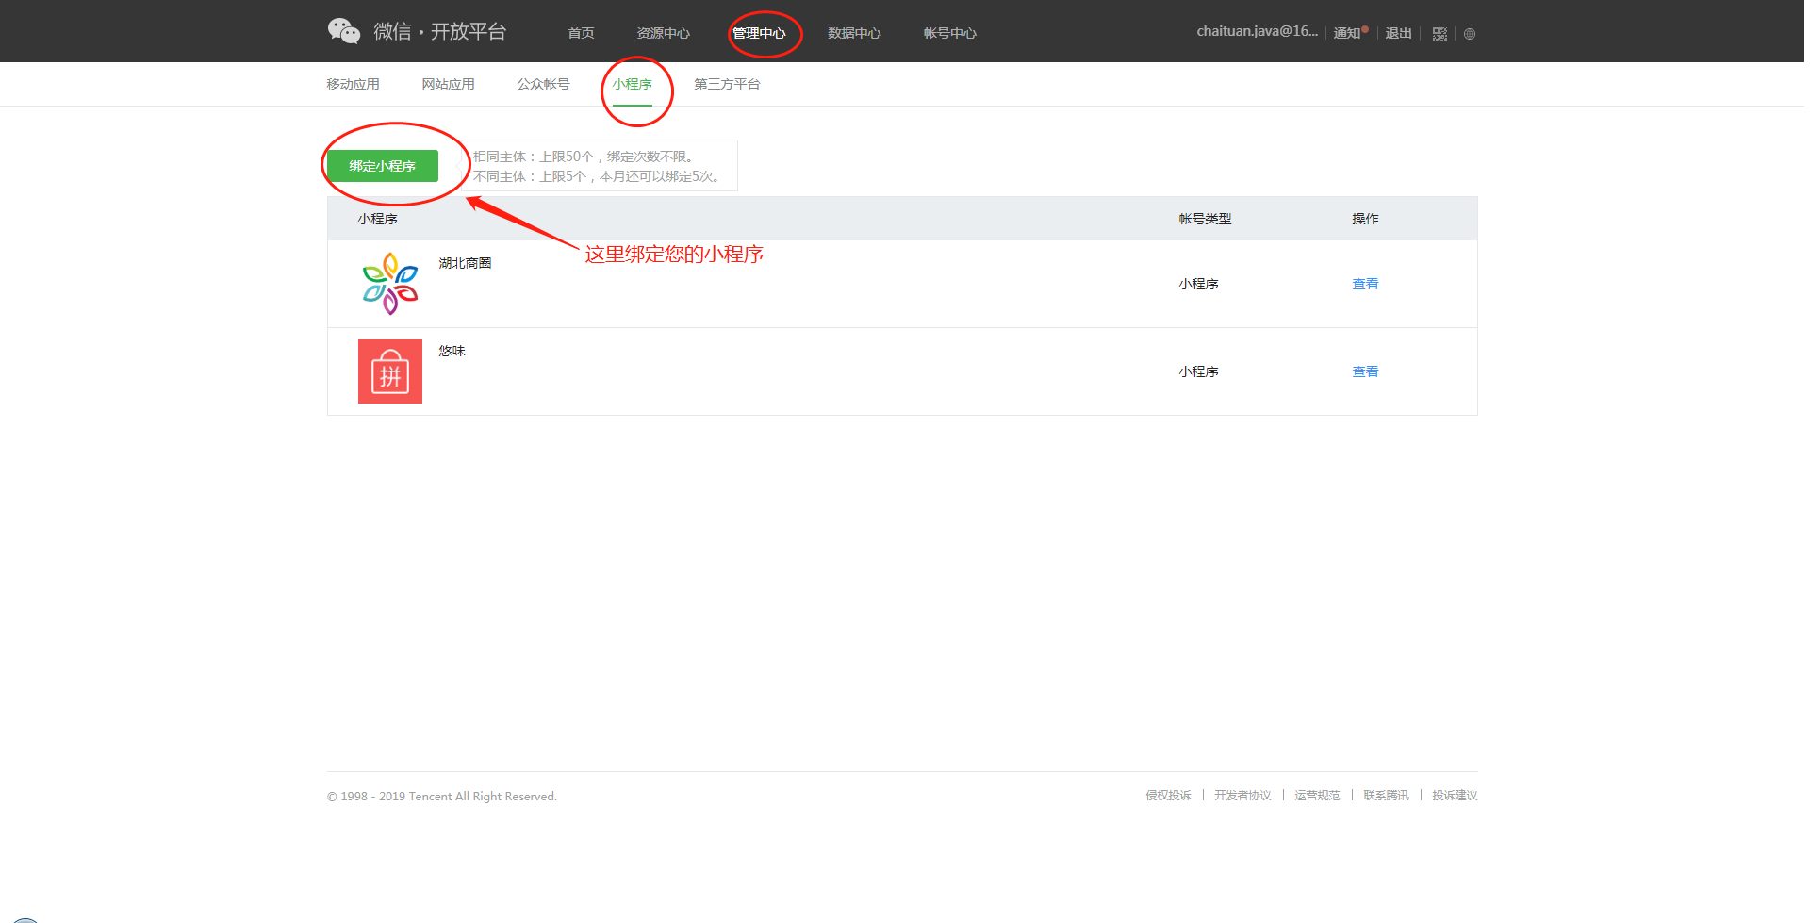Go to 资源中心 in top navigation
The height and width of the screenshot is (923, 1810).
[x=663, y=33]
